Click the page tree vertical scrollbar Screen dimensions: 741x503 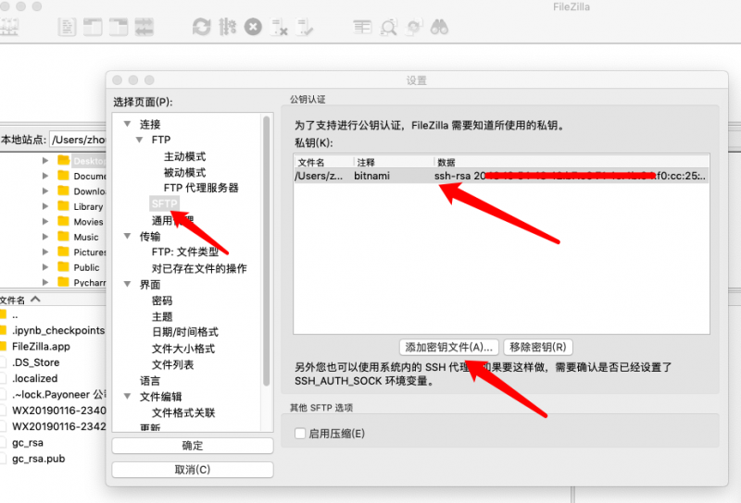coord(267,250)
